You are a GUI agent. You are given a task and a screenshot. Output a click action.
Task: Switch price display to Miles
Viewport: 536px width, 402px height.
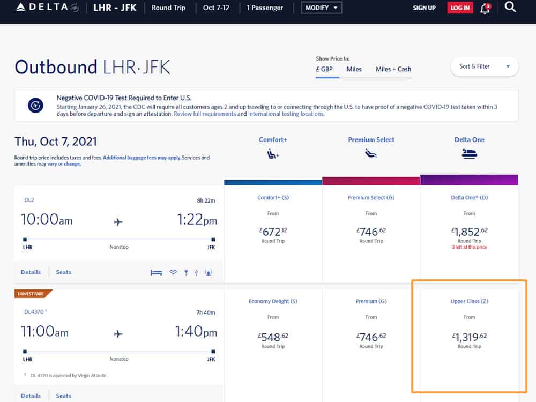[x=354, y=69]
